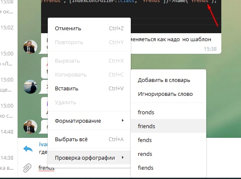Select the spelling suggestion fronds
Image resolution: width=241 pixels, height=179 pixels.
point(168,112)
